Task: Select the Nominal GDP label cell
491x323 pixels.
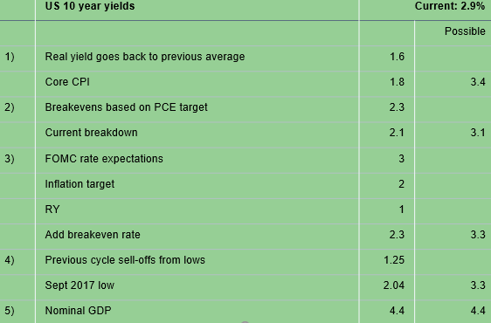Action: 197,312
